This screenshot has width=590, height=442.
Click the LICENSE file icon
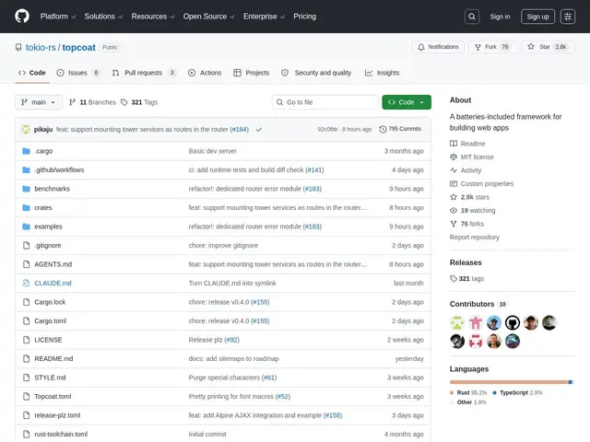coord(26,340)
